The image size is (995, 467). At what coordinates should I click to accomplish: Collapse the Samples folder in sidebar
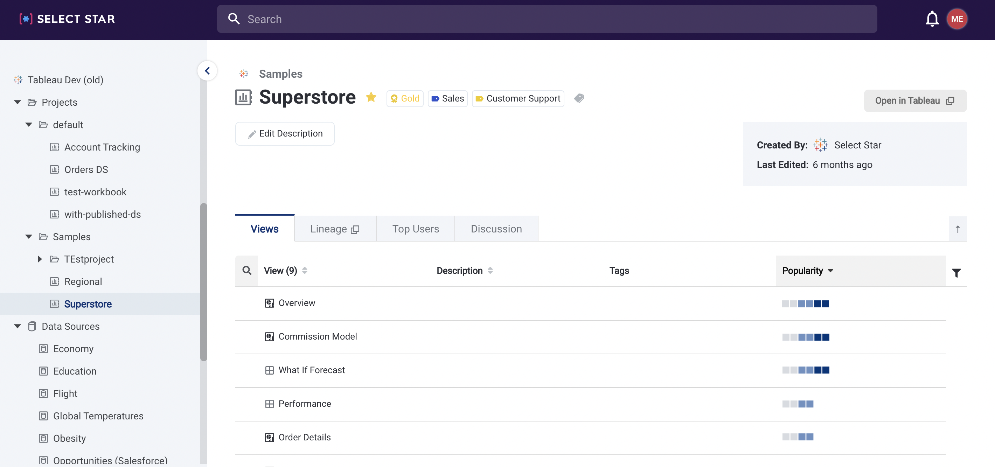(29, 236)
